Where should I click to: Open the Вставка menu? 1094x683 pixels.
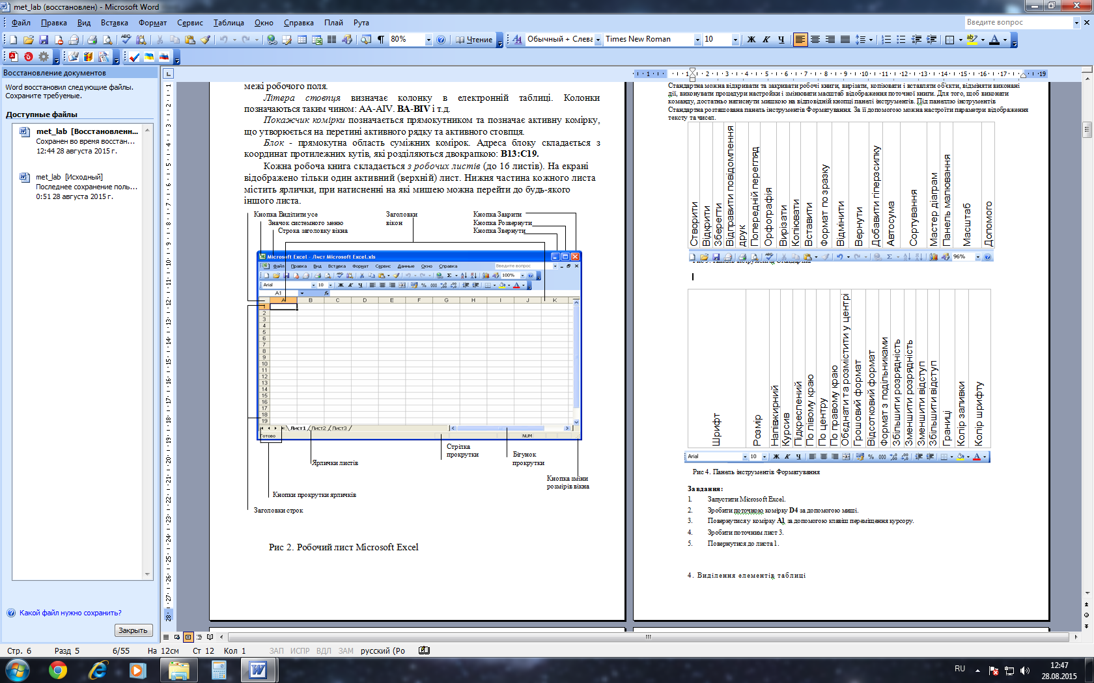pos(115,22)
